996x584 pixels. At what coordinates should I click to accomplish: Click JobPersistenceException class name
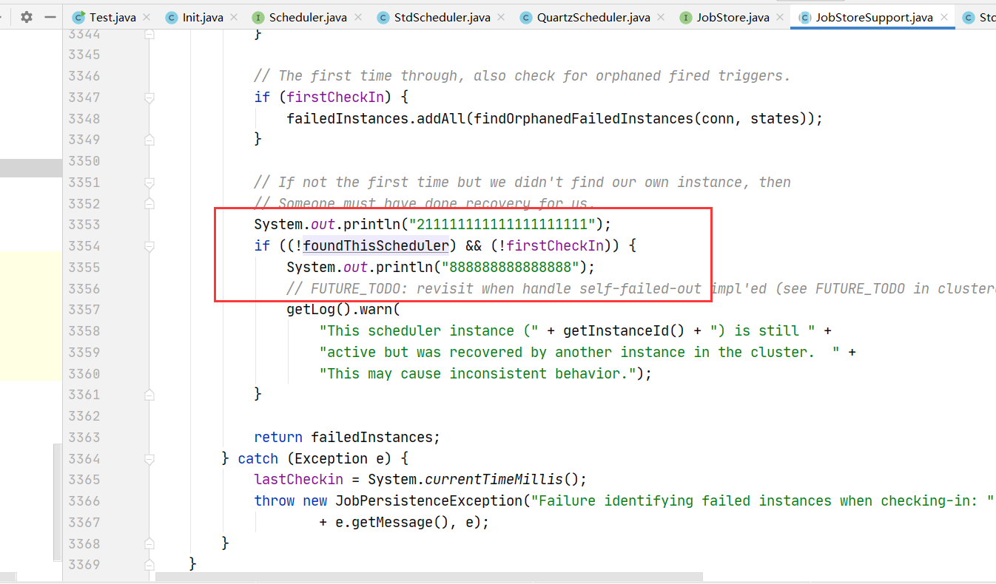[428, 501]
